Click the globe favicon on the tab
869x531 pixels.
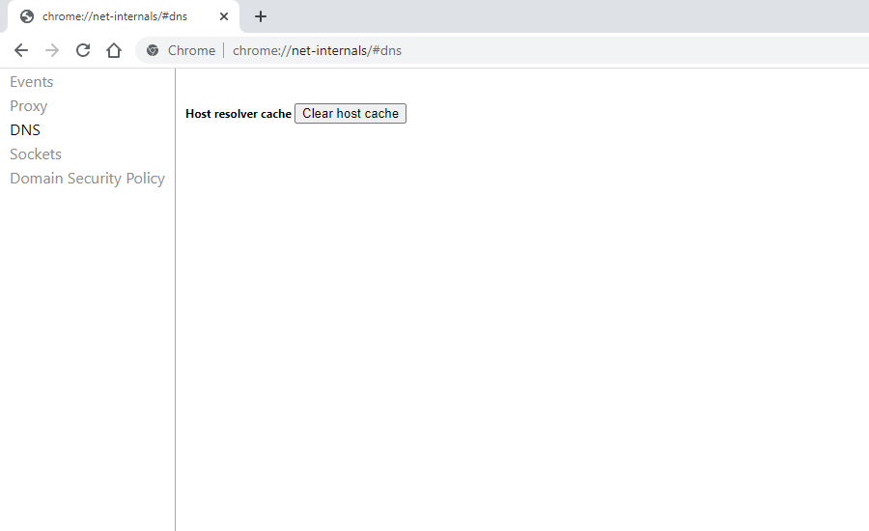(x=27, y=16)
